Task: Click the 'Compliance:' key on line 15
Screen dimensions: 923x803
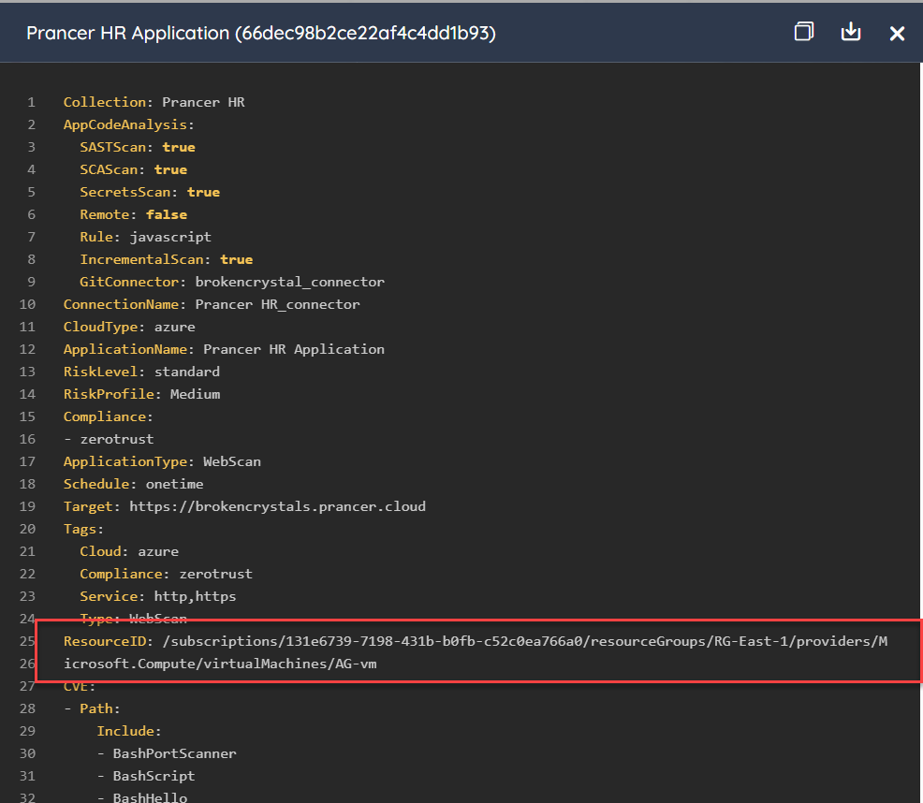Action: (x=109, y=416)
